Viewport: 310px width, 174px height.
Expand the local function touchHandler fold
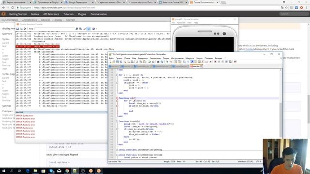click(x=117, y=155)
